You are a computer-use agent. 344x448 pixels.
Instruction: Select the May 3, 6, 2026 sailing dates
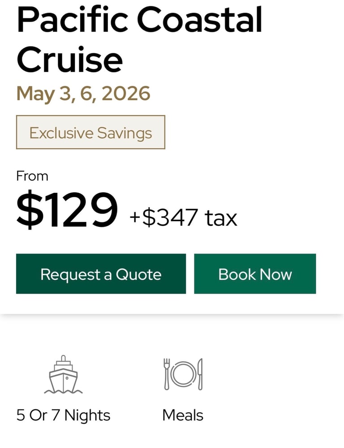[83, 94]
